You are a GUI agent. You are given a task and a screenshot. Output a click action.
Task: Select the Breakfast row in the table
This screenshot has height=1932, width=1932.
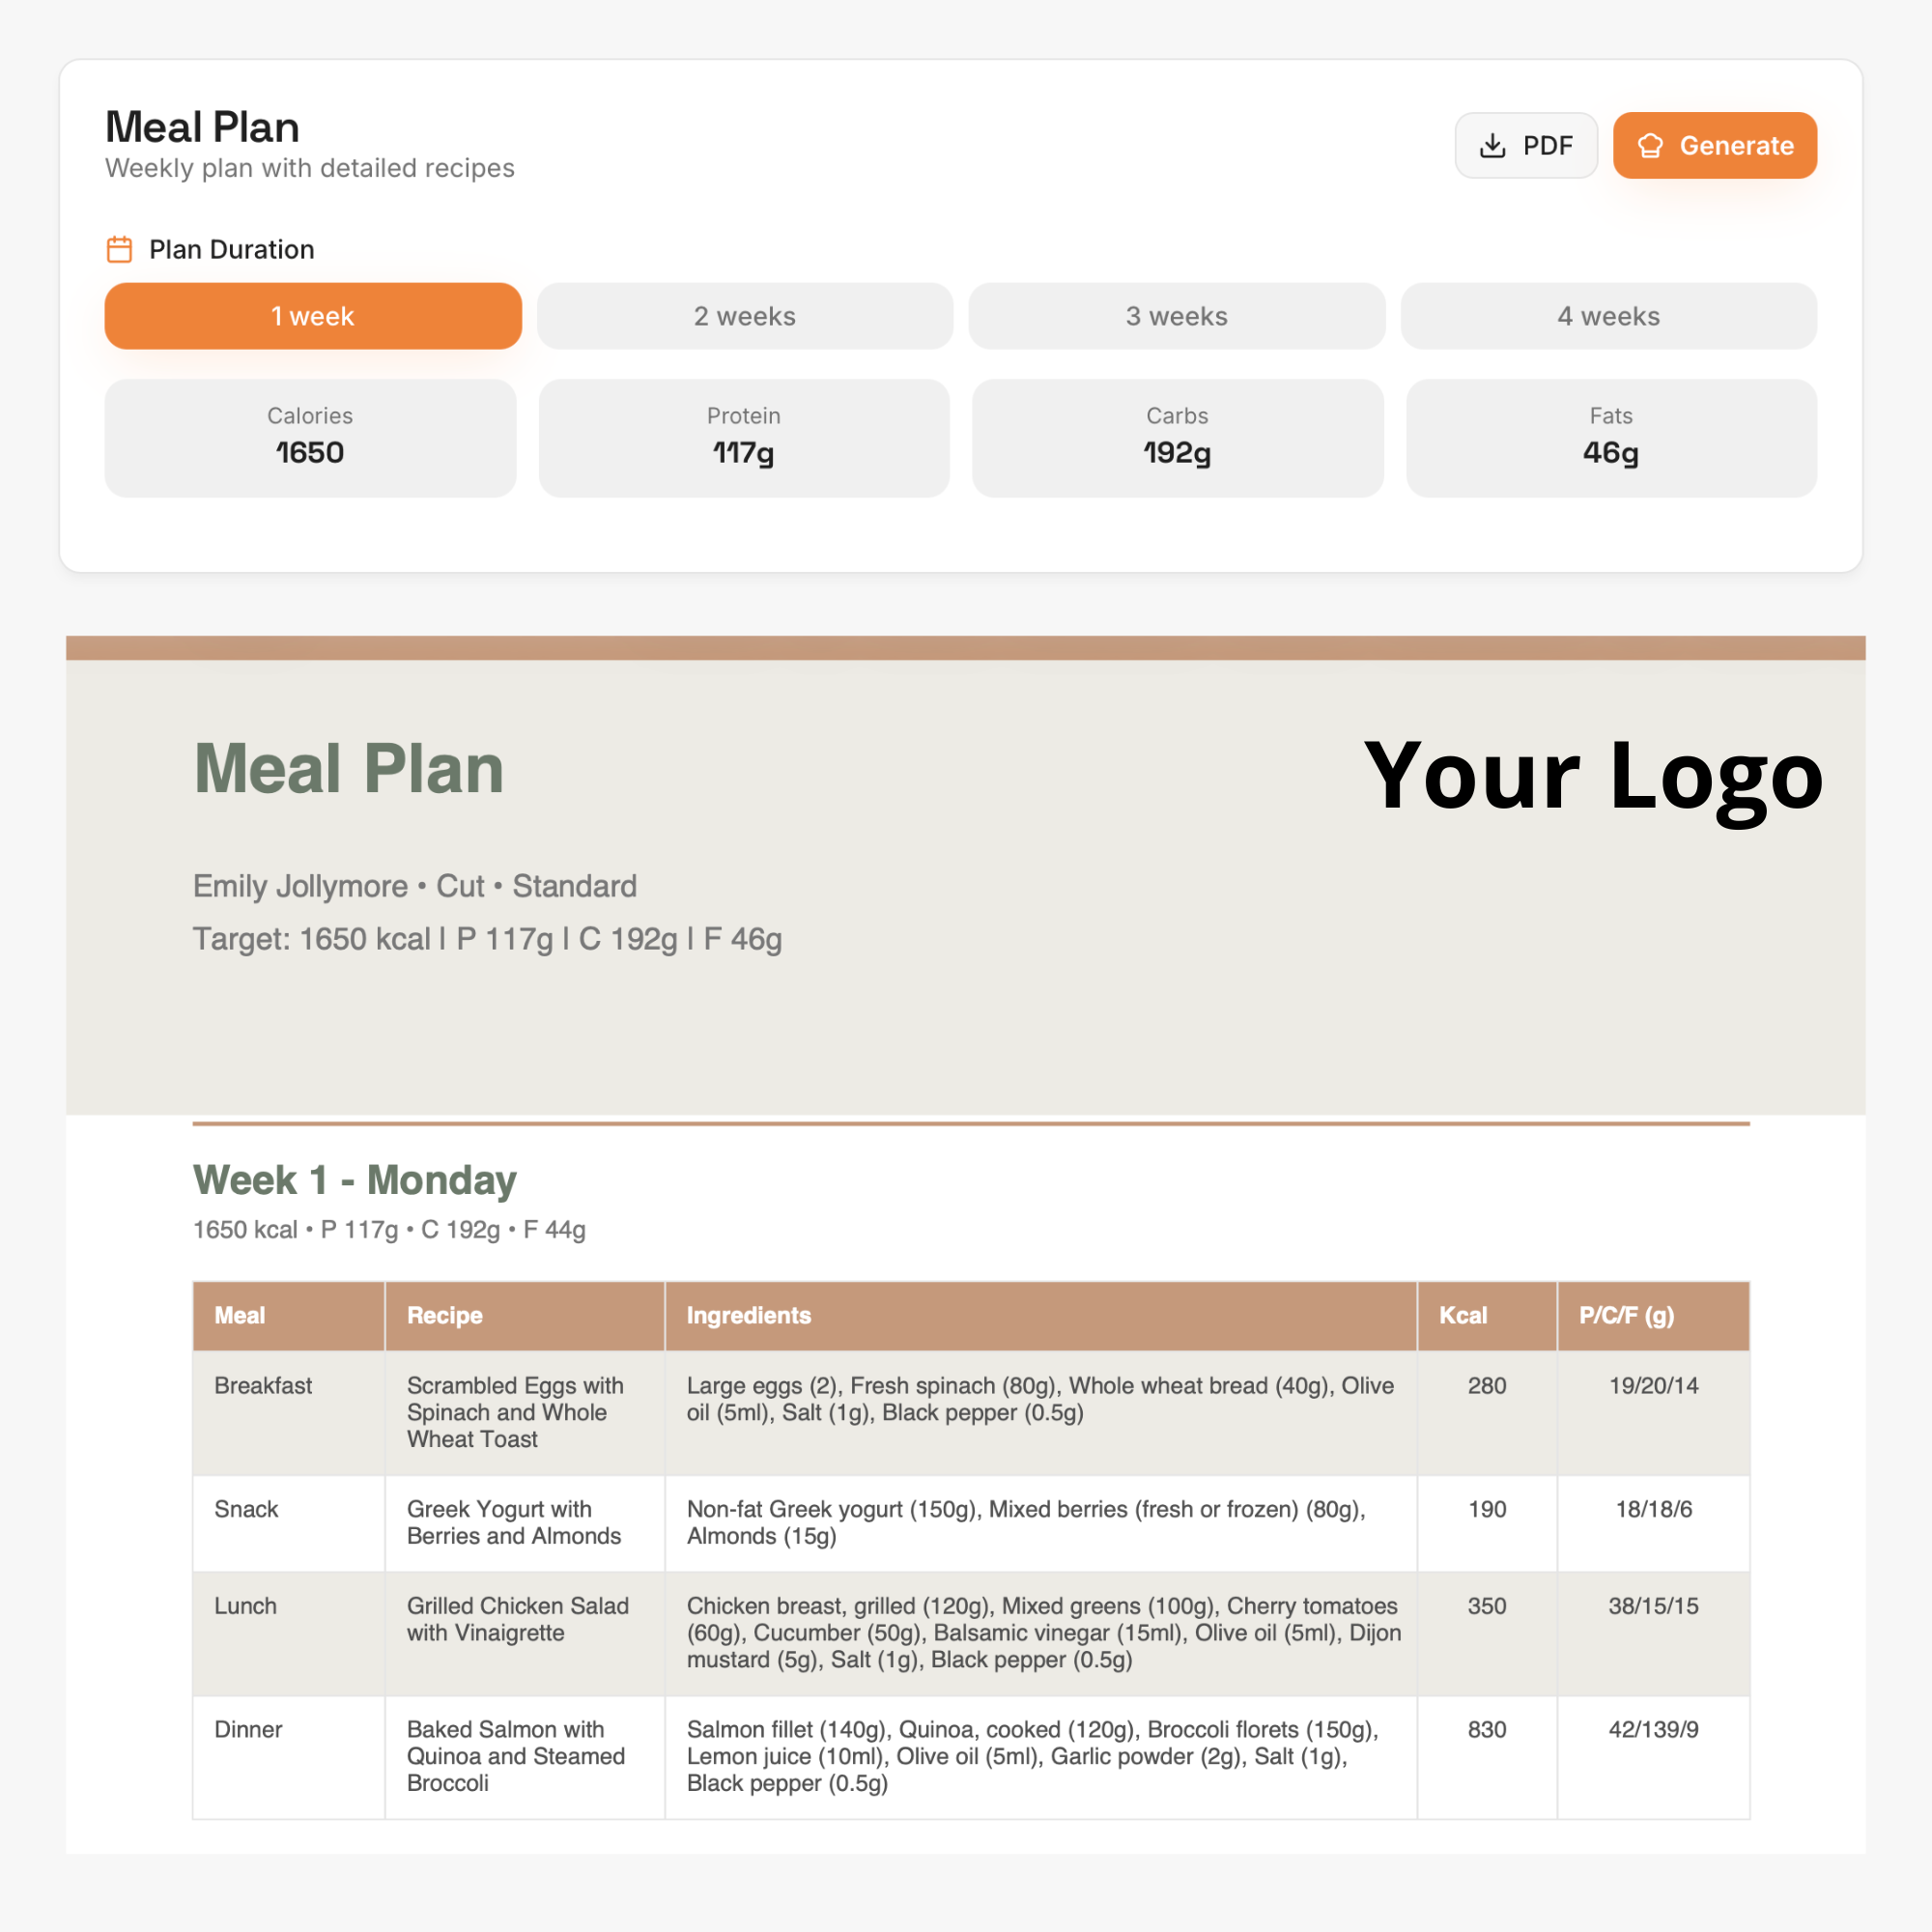point(263,1386)
